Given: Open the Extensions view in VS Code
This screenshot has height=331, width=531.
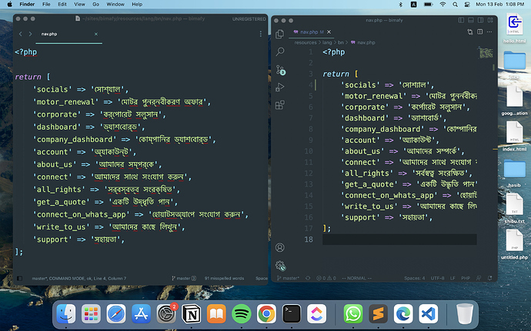Looking at the screenshot, I should (279, 104).
